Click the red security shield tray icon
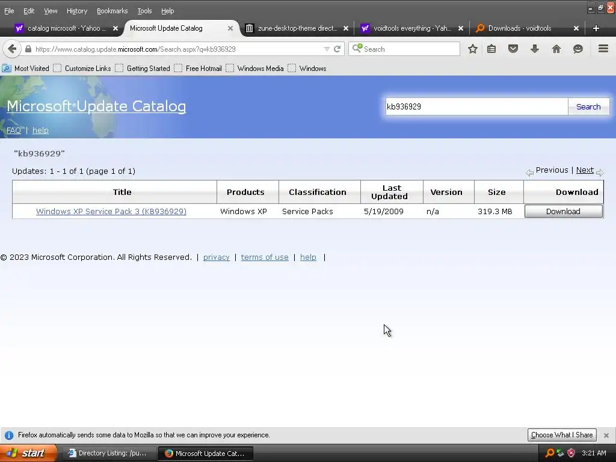 point(571,454)
